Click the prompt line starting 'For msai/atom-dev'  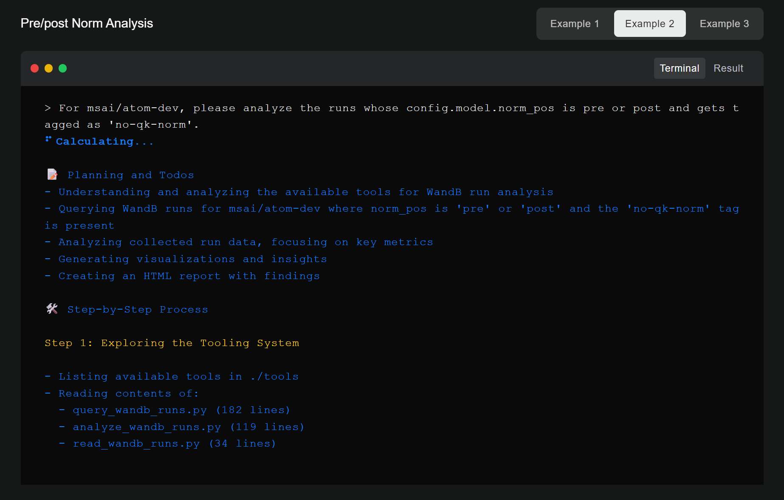tap(392, 108)
